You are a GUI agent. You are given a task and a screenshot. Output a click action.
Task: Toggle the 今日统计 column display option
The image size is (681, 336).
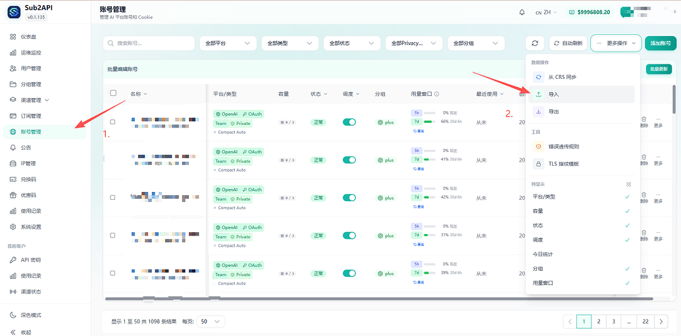coord(582,254)
